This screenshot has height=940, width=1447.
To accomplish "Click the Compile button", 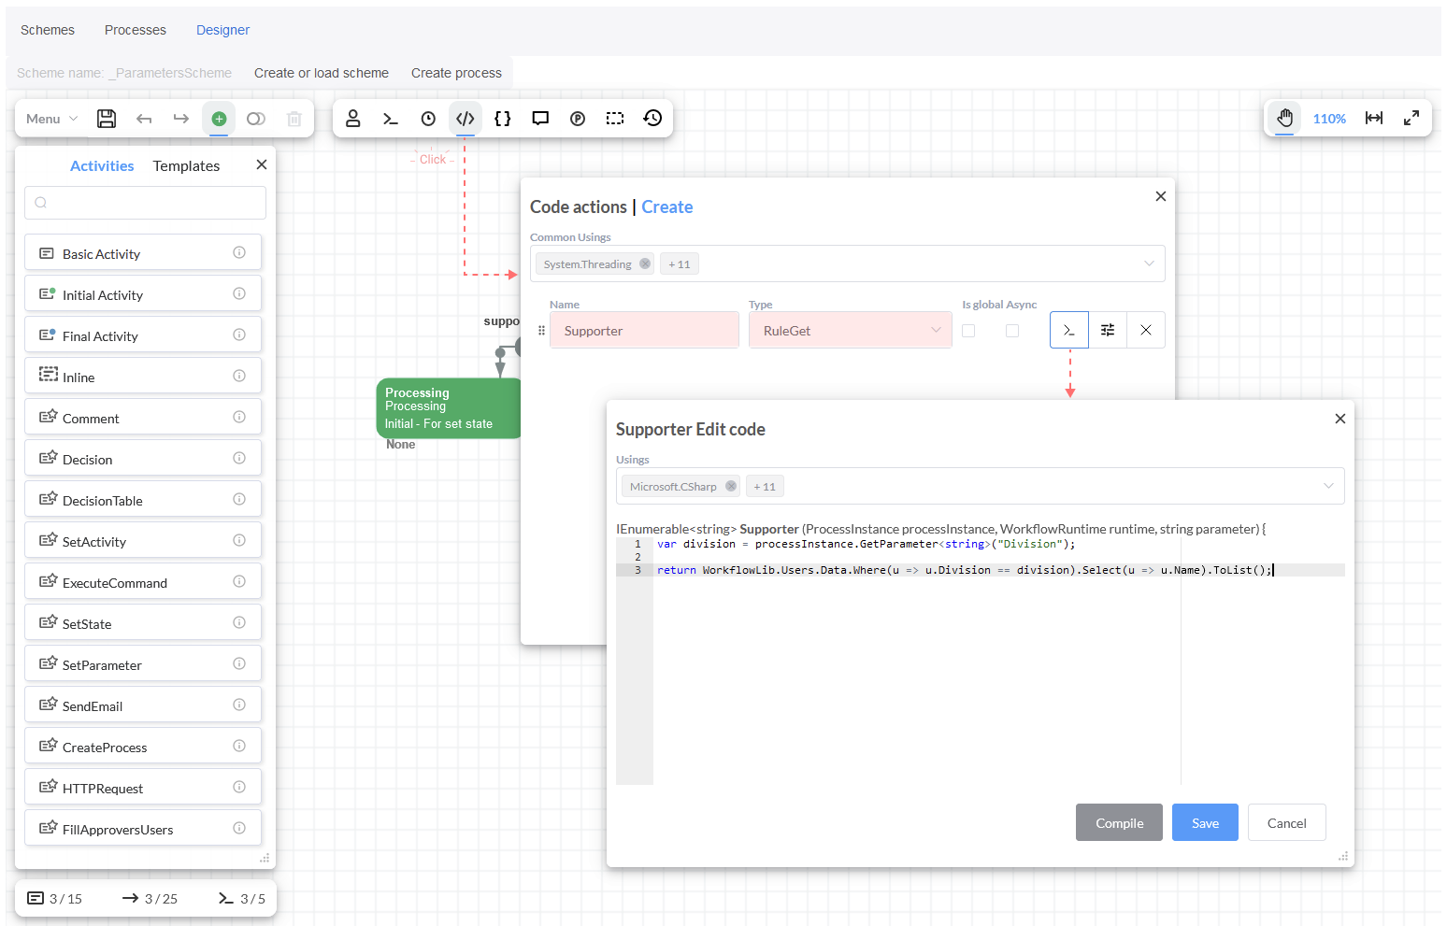I will tap(1119, 822).
